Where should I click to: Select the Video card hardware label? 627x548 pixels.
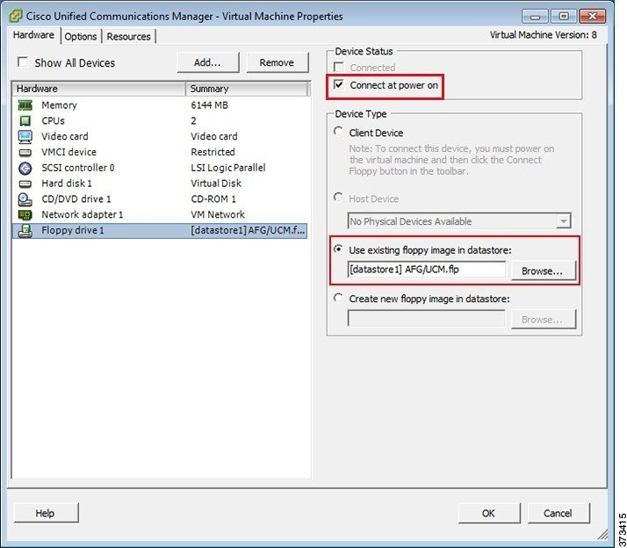point(65,136)
